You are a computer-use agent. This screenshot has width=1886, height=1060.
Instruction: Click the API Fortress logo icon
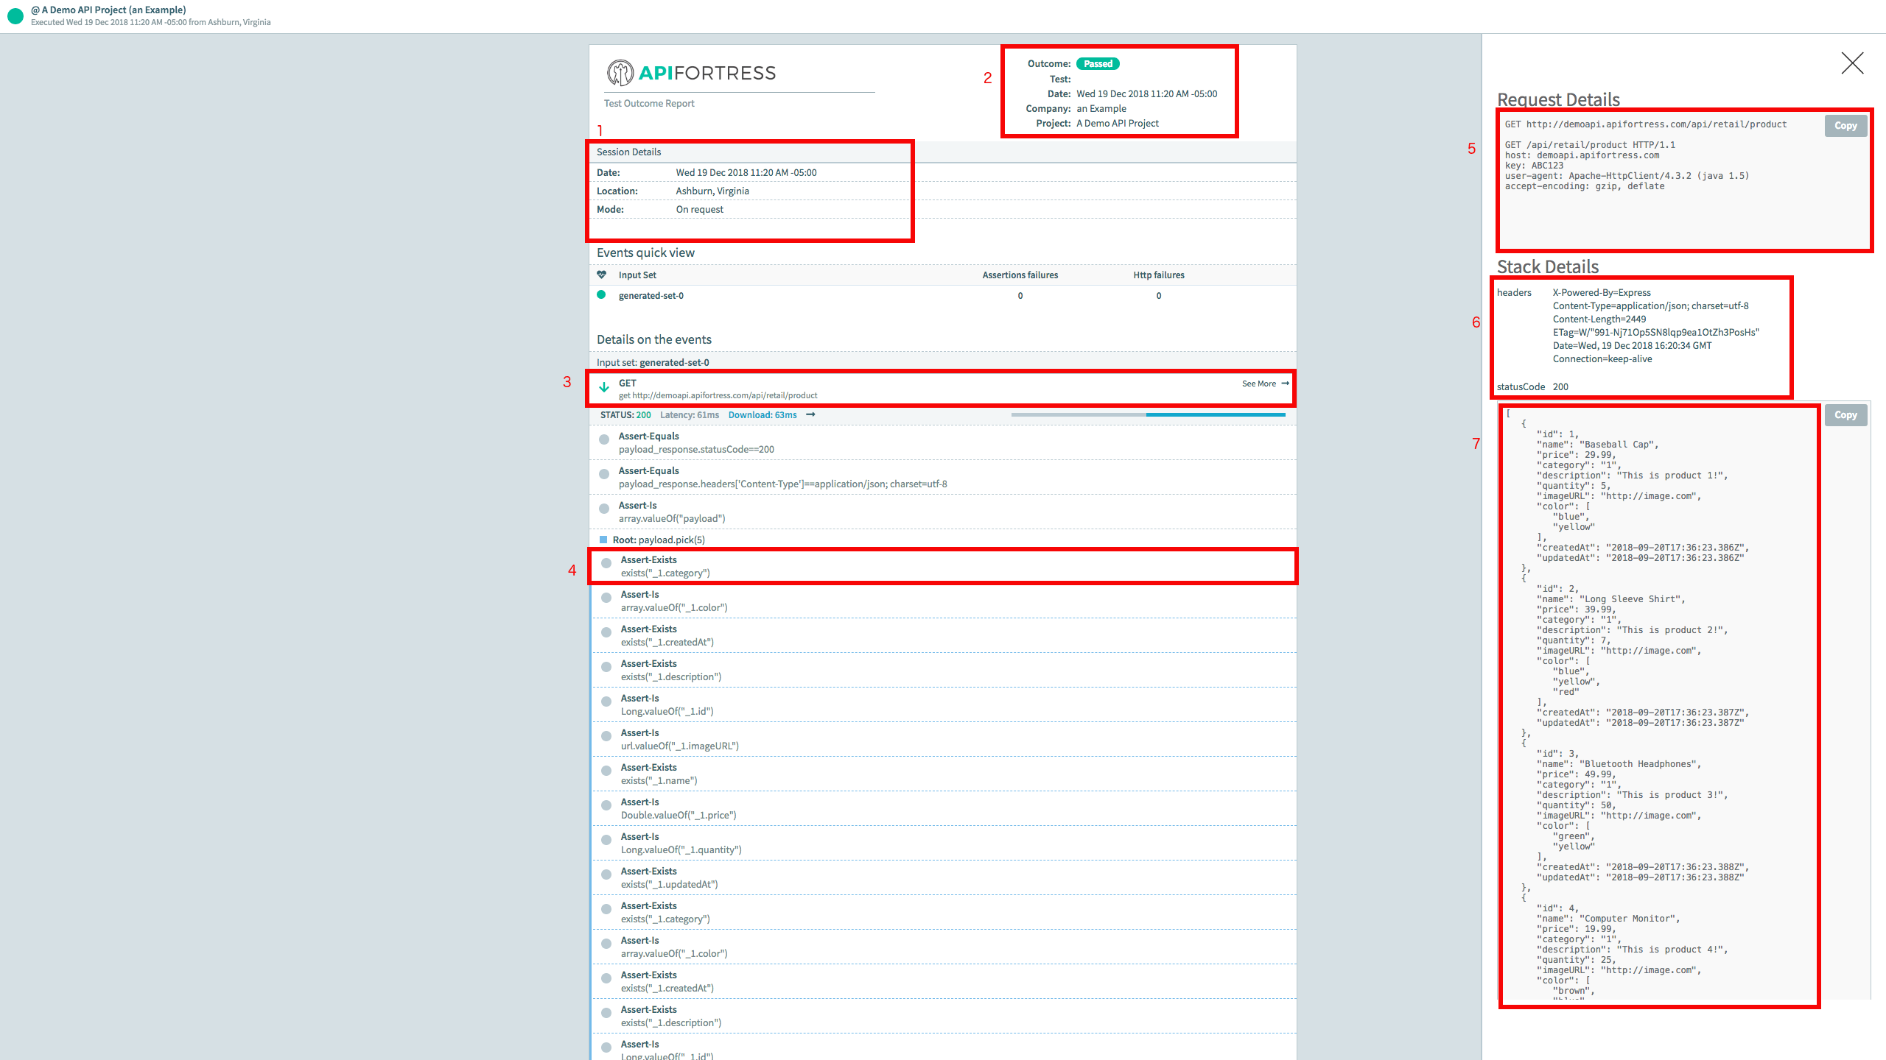(x=620, y=73)
